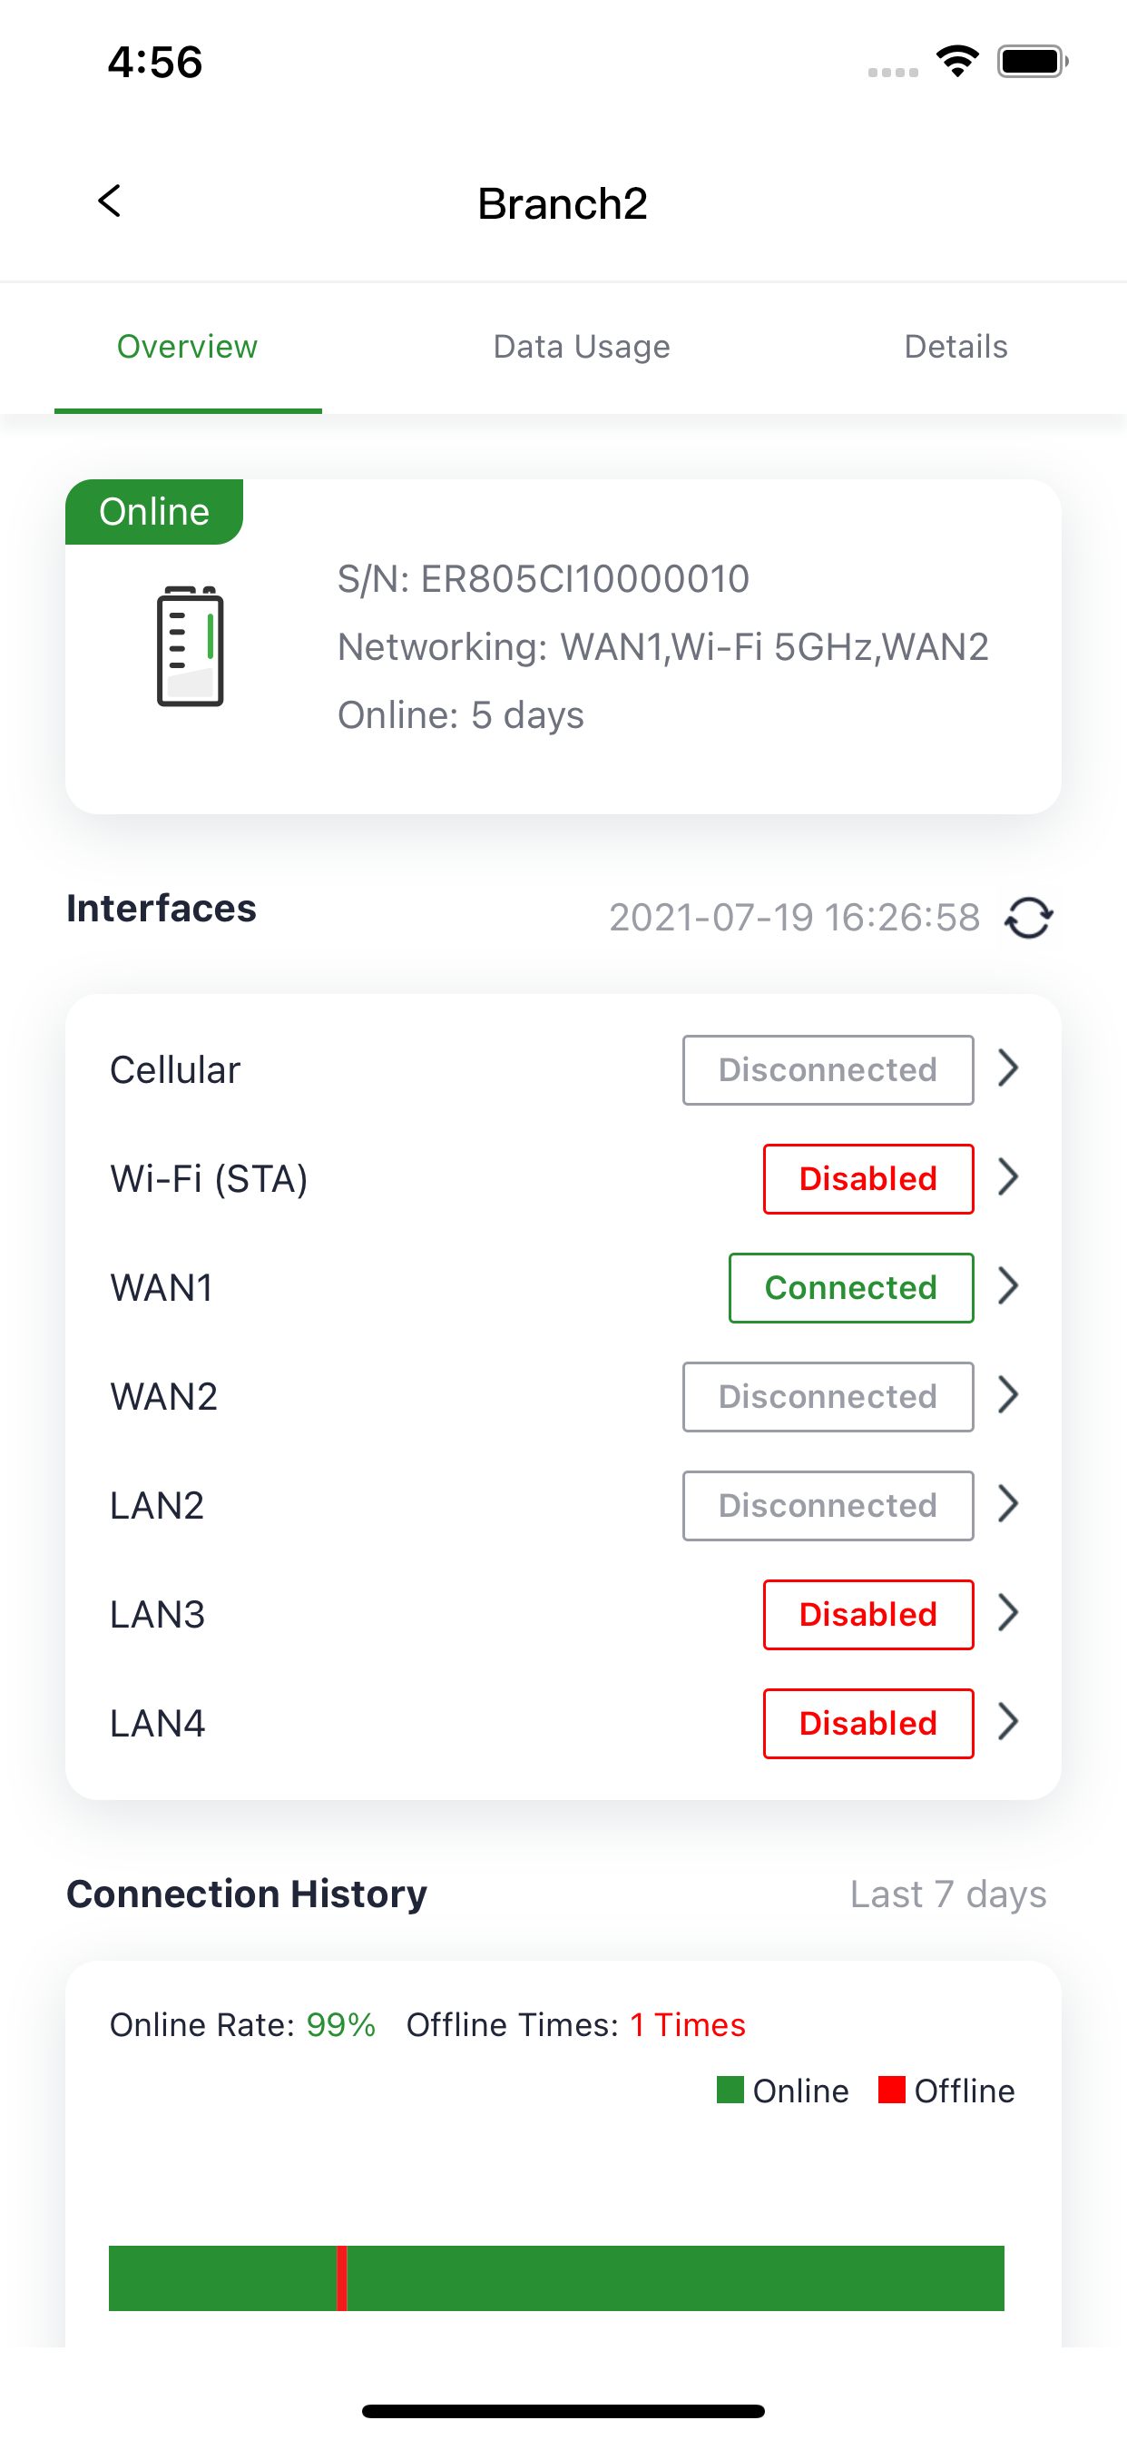Screen dimensions: 1127x2440
Task: Open the WAN2 chevron arrow
Action: (1009, 1395)
